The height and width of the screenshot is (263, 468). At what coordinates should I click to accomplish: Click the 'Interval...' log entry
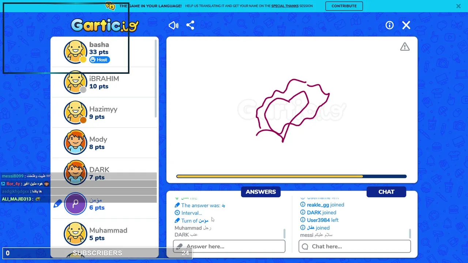point(188,213)
